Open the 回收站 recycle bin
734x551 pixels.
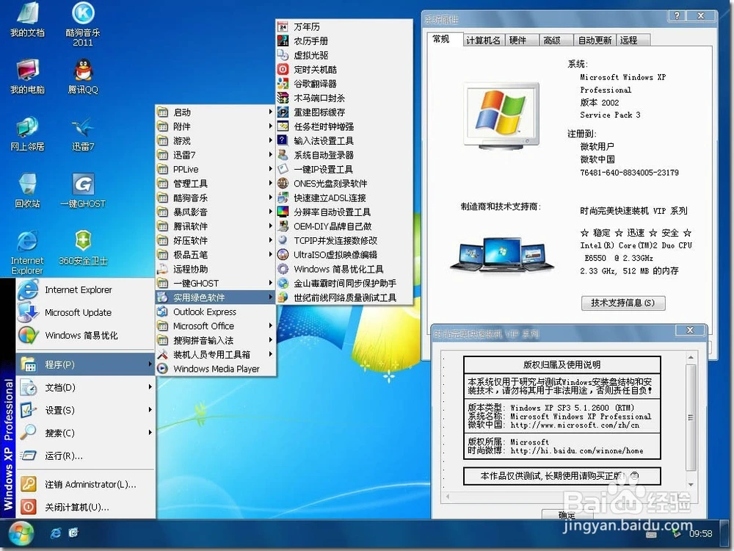click(27, 187)
